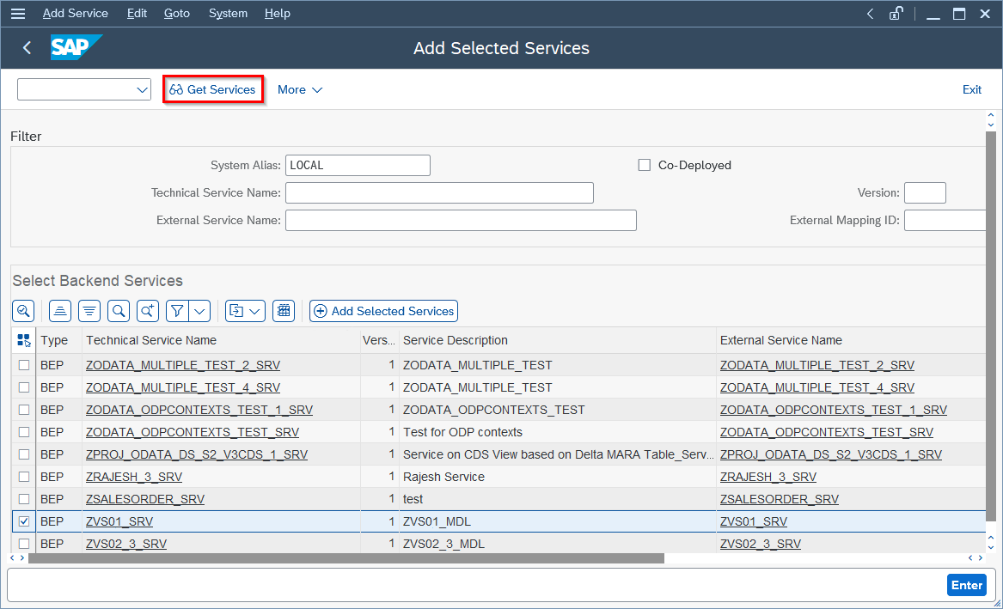This screenshot has width=1003, height=609.
Task: Open the table settings grid icon
Action: click(284, 311)
